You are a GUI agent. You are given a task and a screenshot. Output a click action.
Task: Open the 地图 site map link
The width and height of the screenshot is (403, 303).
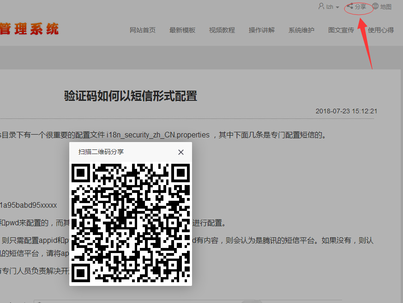coord(385,7)
